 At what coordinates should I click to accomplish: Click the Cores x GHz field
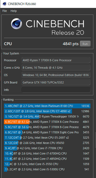point(56,68)
